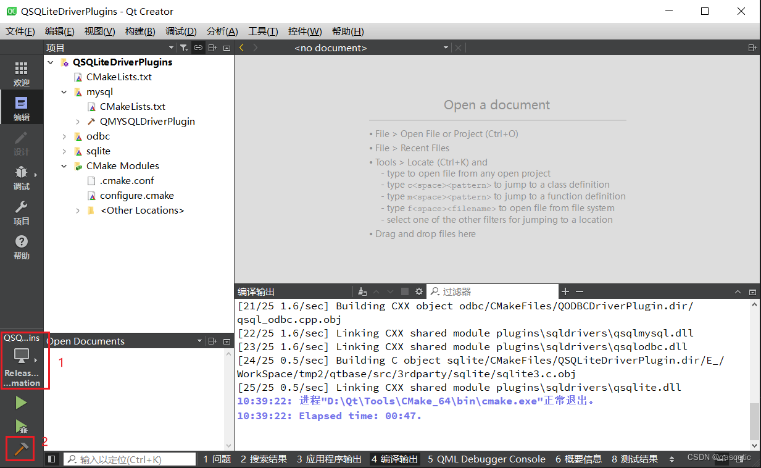This screenshot has width=761, height=468.
Task: Collapse the mysql folder
Action: coord(64,92)
